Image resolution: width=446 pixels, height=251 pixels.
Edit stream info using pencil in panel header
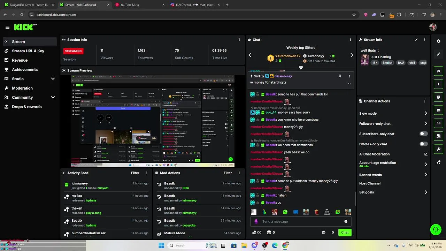pyautogui.click(x=416, y=40)
